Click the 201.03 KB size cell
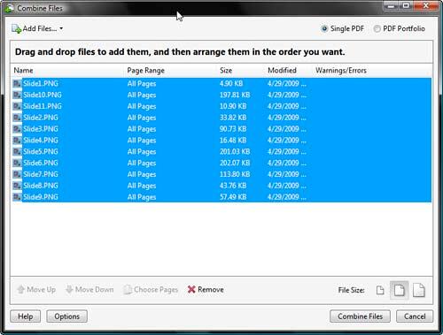 pos(235,151)
